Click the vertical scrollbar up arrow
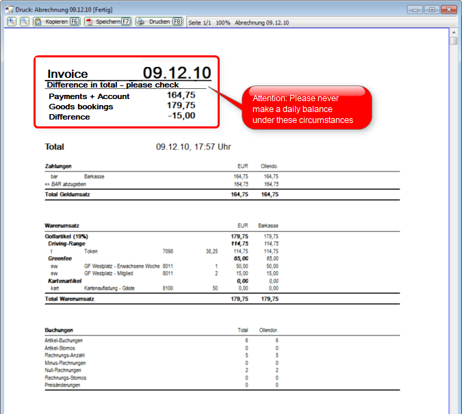The width and height of the screenshot is (462, 414). tap(453, 31)
